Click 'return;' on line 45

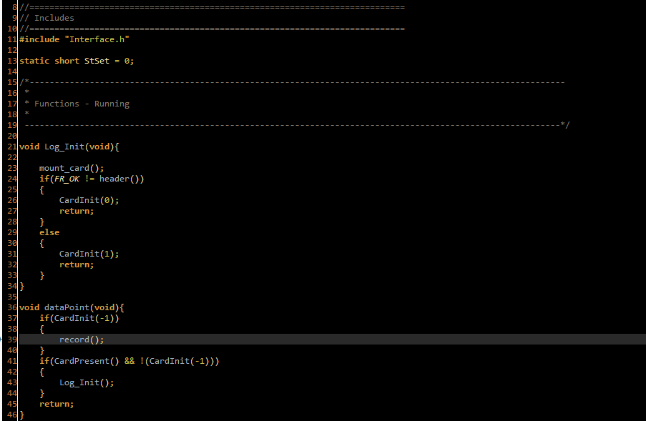[57, 404]
